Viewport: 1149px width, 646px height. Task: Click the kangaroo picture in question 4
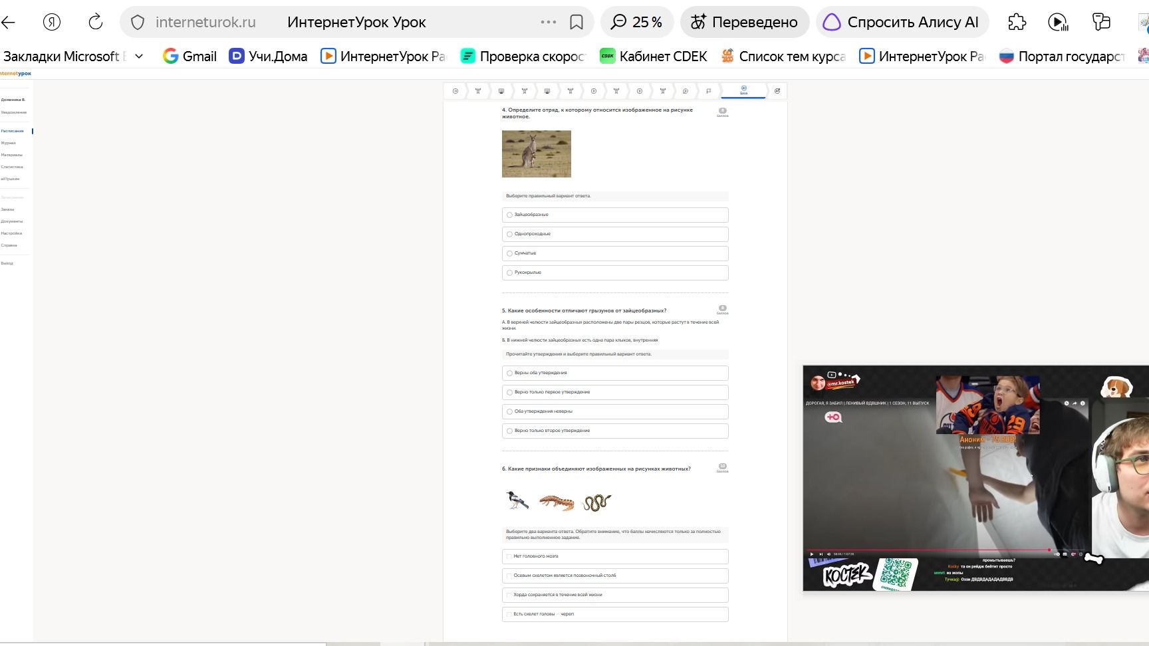[x=537, y=154]
